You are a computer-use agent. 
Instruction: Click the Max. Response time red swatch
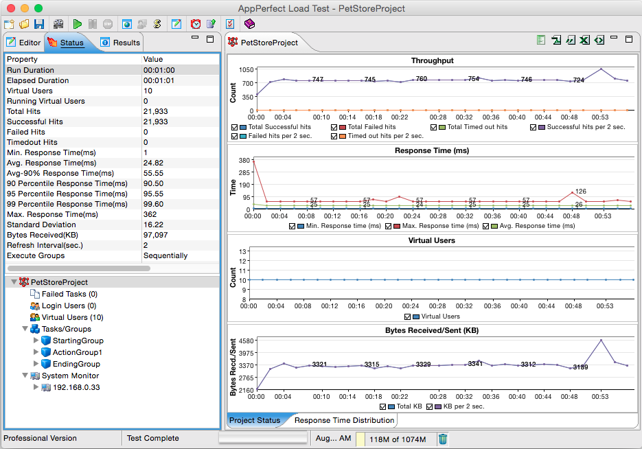coord(397,227)
